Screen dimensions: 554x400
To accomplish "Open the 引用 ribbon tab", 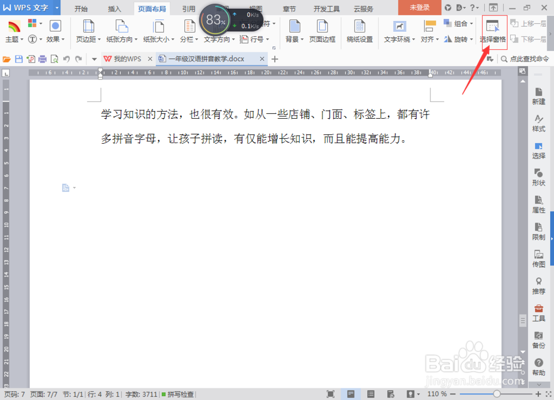I will click(x=189, y=8).
